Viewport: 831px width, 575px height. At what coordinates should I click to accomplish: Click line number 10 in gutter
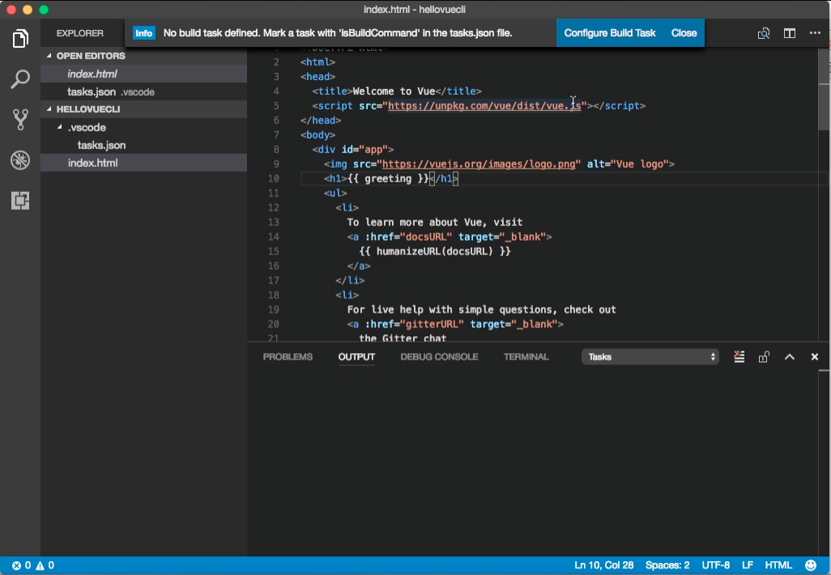click(x=274, y=179)
